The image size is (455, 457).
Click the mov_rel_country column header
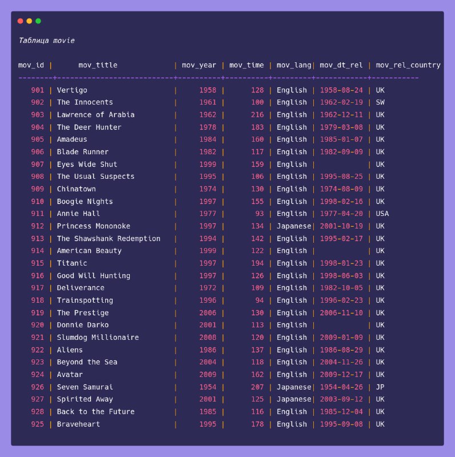[x=408, y=65]
